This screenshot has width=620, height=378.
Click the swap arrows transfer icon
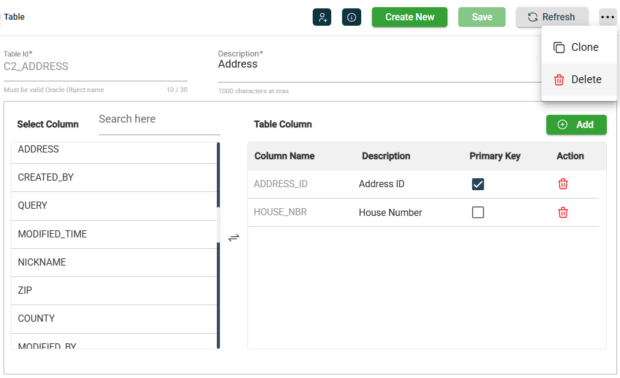(234, 237)
